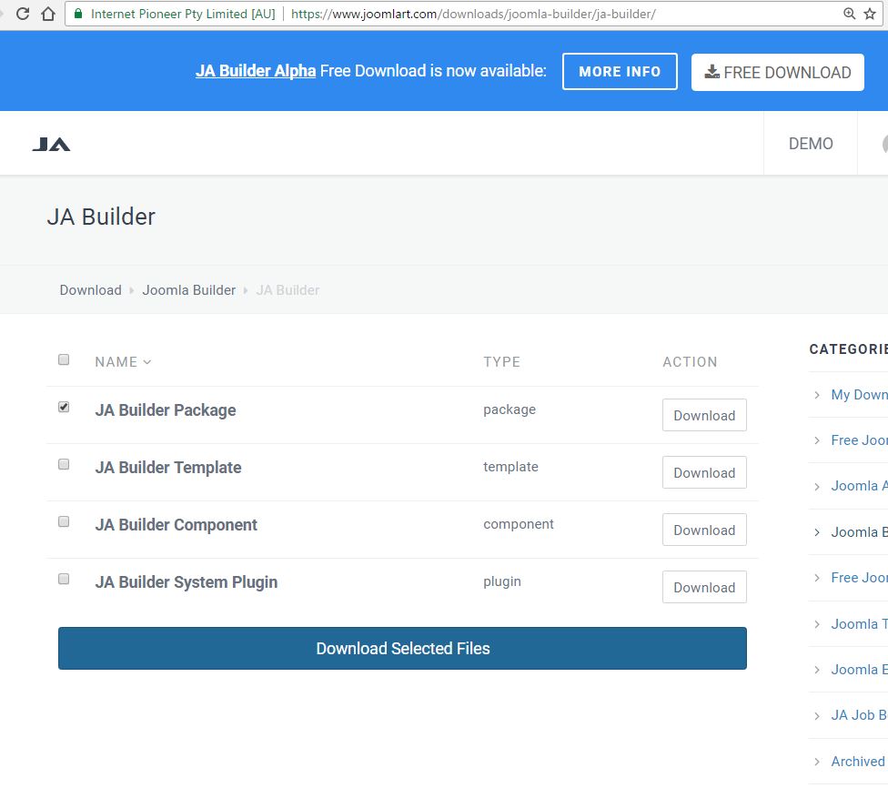Screen dimensions: 888x788
Task: Click the 'component' type cell
Action: pyautogui.click(x=519, y=523)
